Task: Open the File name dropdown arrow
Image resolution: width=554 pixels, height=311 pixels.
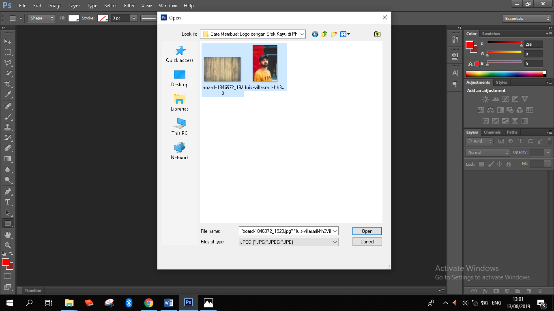Action: click(x=335, y=231)
